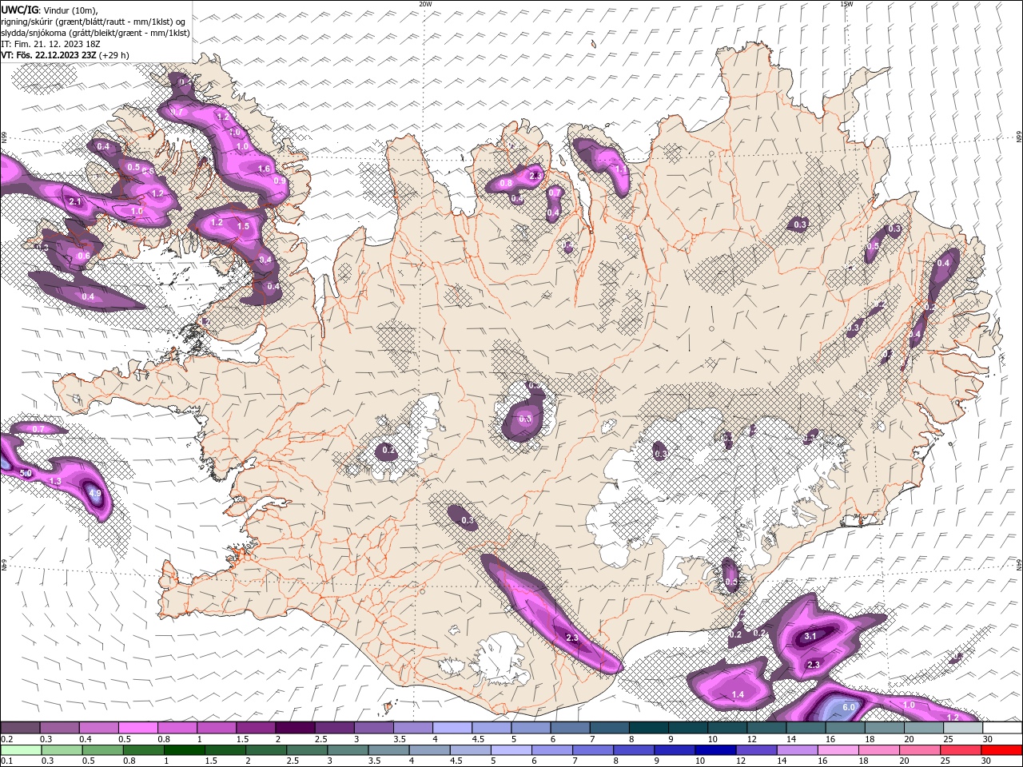Pick the bright red 30 swatch on lower scale
Viewport: 1023px width, 767px height.
coord(1002,750)
